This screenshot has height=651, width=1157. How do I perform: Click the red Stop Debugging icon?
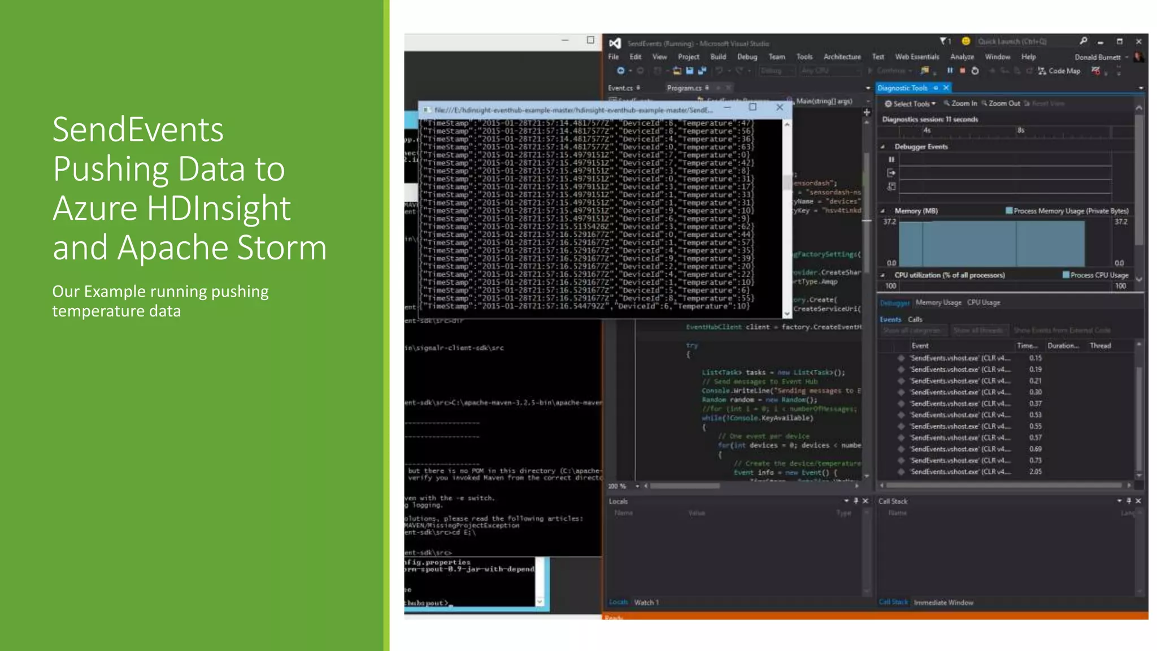[962, 71]
